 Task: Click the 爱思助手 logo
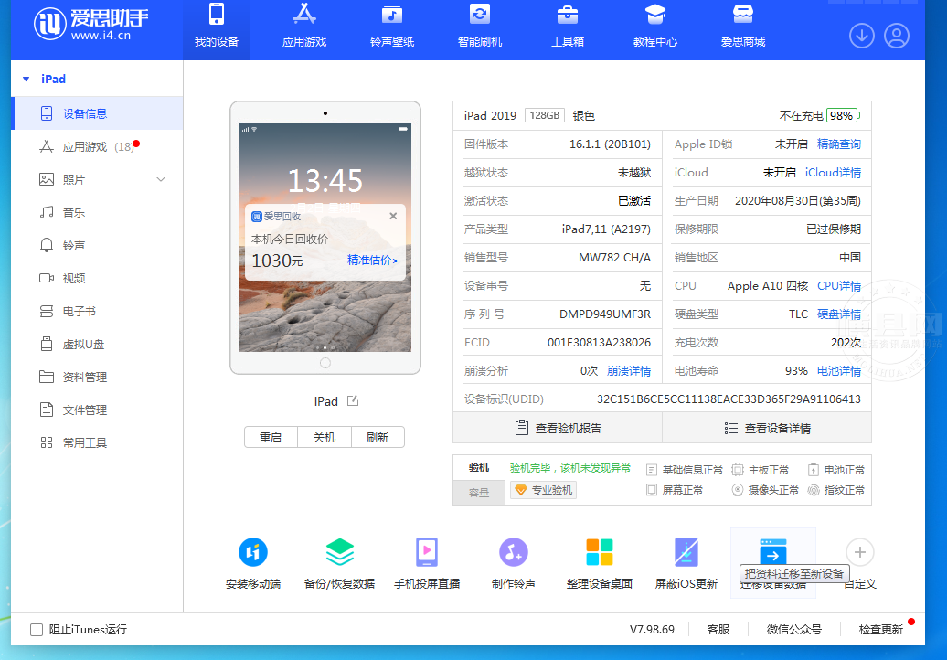(90, 24)
